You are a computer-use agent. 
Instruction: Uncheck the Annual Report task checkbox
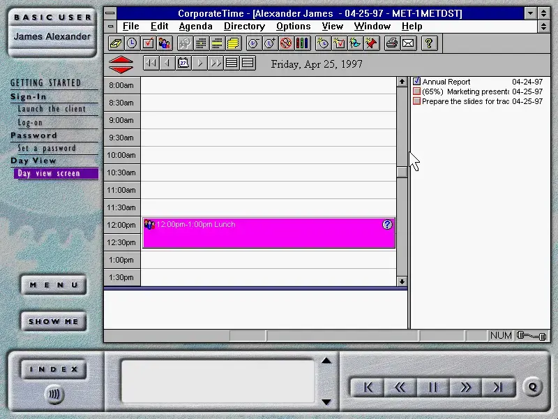[416, 82]
